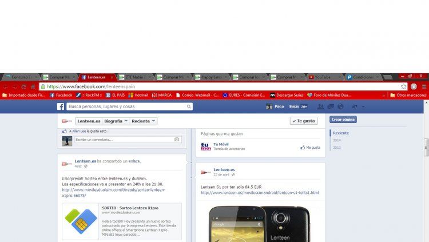Toggle the Te gusta liked button
Viewport: 429px width, 242px height.
coord(304,121)
